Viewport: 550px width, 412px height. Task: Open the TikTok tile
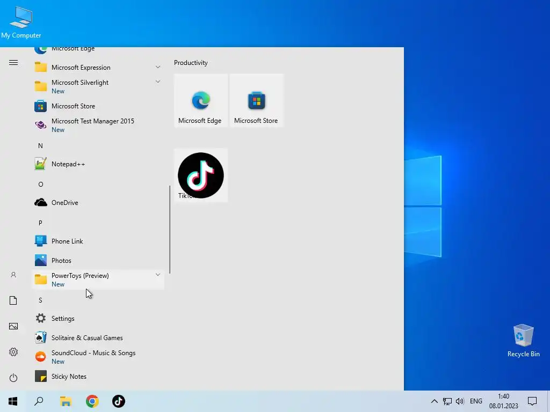(x=201, y=175)
